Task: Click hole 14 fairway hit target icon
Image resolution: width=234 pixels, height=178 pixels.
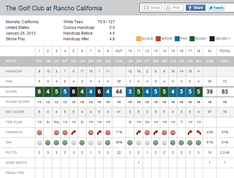Action: (164, 132)
